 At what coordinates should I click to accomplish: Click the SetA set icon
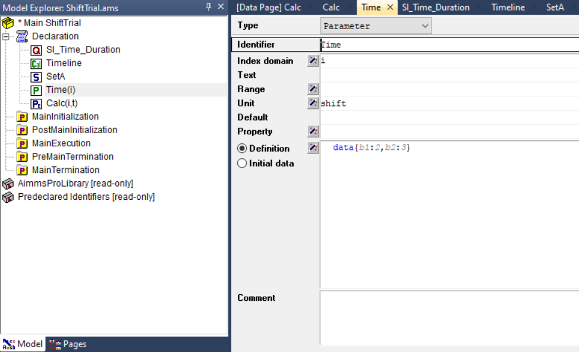36,77
